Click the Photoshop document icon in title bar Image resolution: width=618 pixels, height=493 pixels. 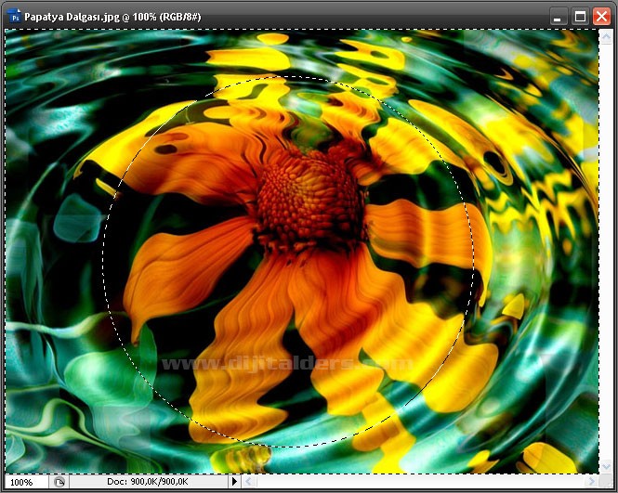(15, 17)
